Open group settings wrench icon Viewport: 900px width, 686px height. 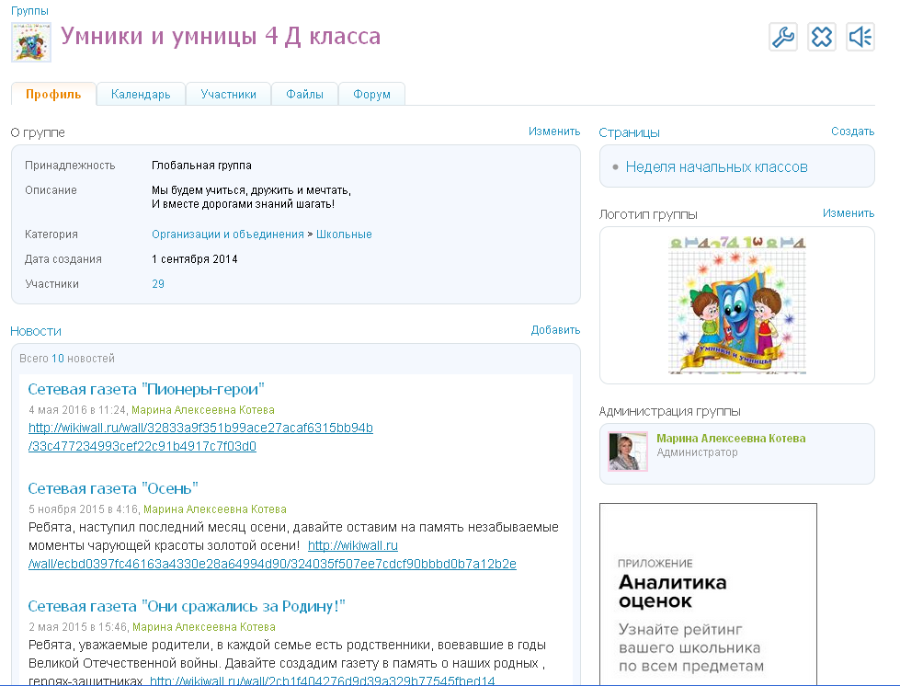click(x=782, y=38)
